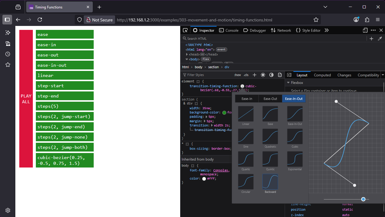Toggle print media simulation
385x217 pixels.
(x=280, y=75)
